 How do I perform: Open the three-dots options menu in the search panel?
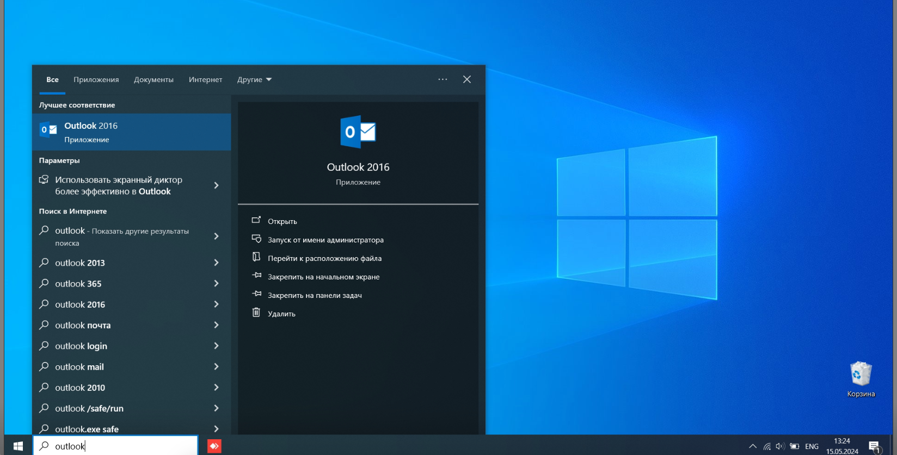coord(443,79)
